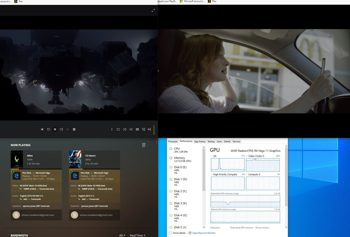Switch to the Microsoft account browser tab
The width and height of the screenshot is (350, 237).
(192, 1)
